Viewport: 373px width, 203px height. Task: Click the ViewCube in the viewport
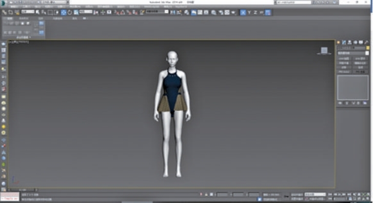324,50
